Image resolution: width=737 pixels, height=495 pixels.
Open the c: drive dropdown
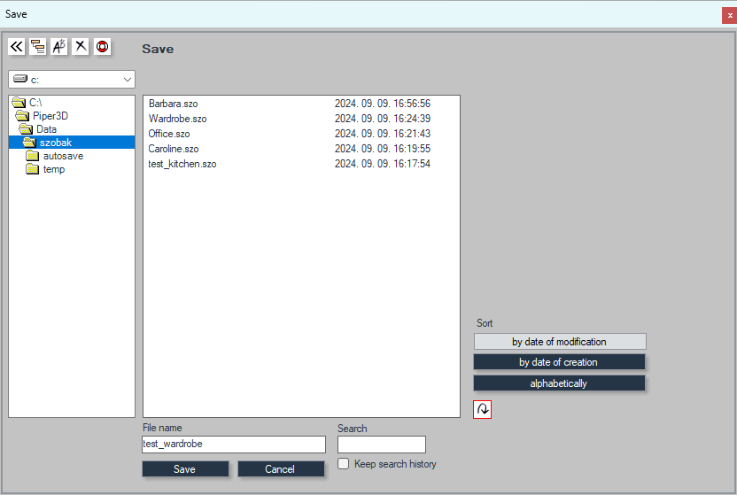coord(72,80)
